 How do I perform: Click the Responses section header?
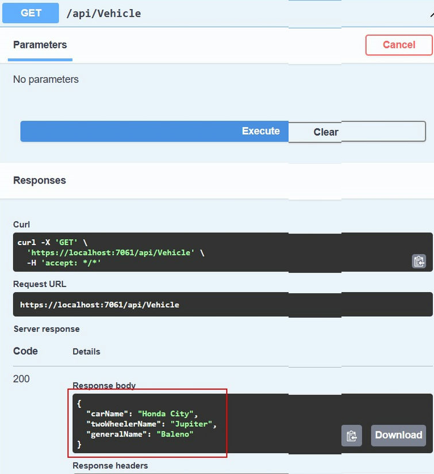(x=40, y=180)
